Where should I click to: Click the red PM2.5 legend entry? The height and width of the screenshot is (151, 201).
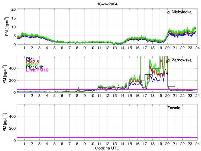tap(32, 63)
